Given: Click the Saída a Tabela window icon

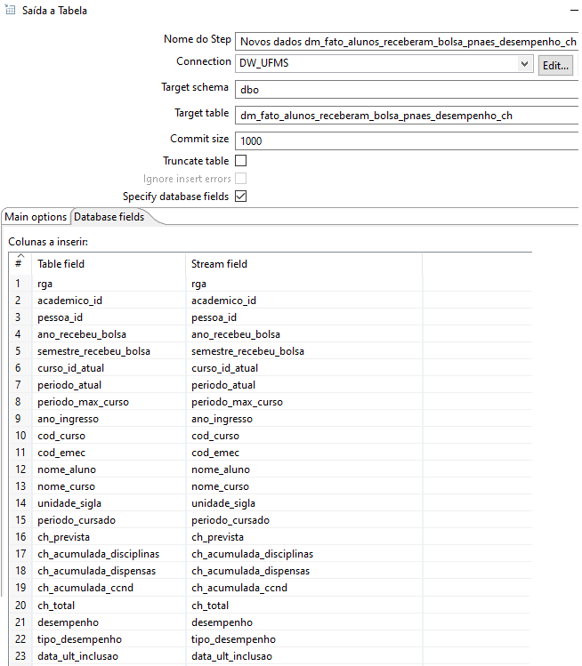Looking at the screenshot, I should tap(10, 10).
